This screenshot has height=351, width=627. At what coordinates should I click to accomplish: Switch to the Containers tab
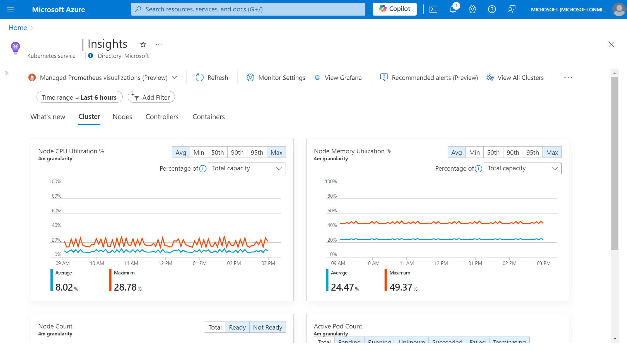(209, 117)
